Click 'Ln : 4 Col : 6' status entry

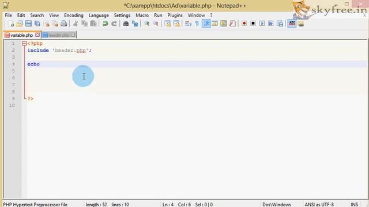[176, 205]
